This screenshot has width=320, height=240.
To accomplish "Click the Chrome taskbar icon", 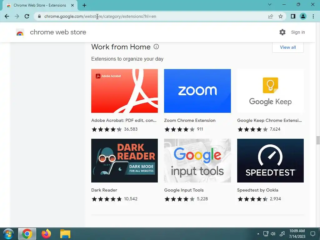I will [27, 234].
